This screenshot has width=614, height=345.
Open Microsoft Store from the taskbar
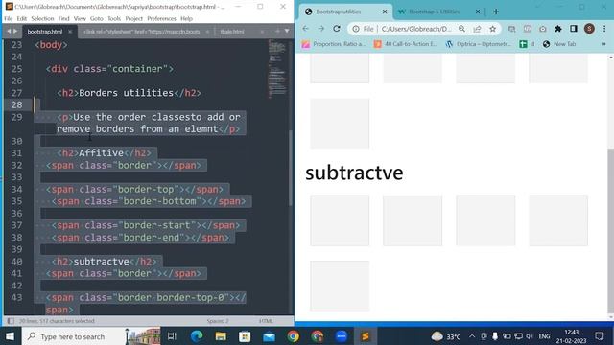click(245, 336)
